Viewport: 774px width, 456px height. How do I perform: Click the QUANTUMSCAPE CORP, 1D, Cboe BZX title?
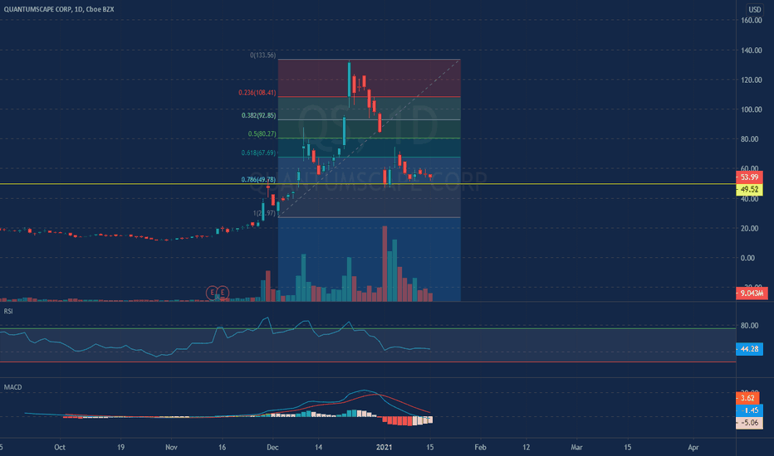pyautogui.click(x=59, y=9)
